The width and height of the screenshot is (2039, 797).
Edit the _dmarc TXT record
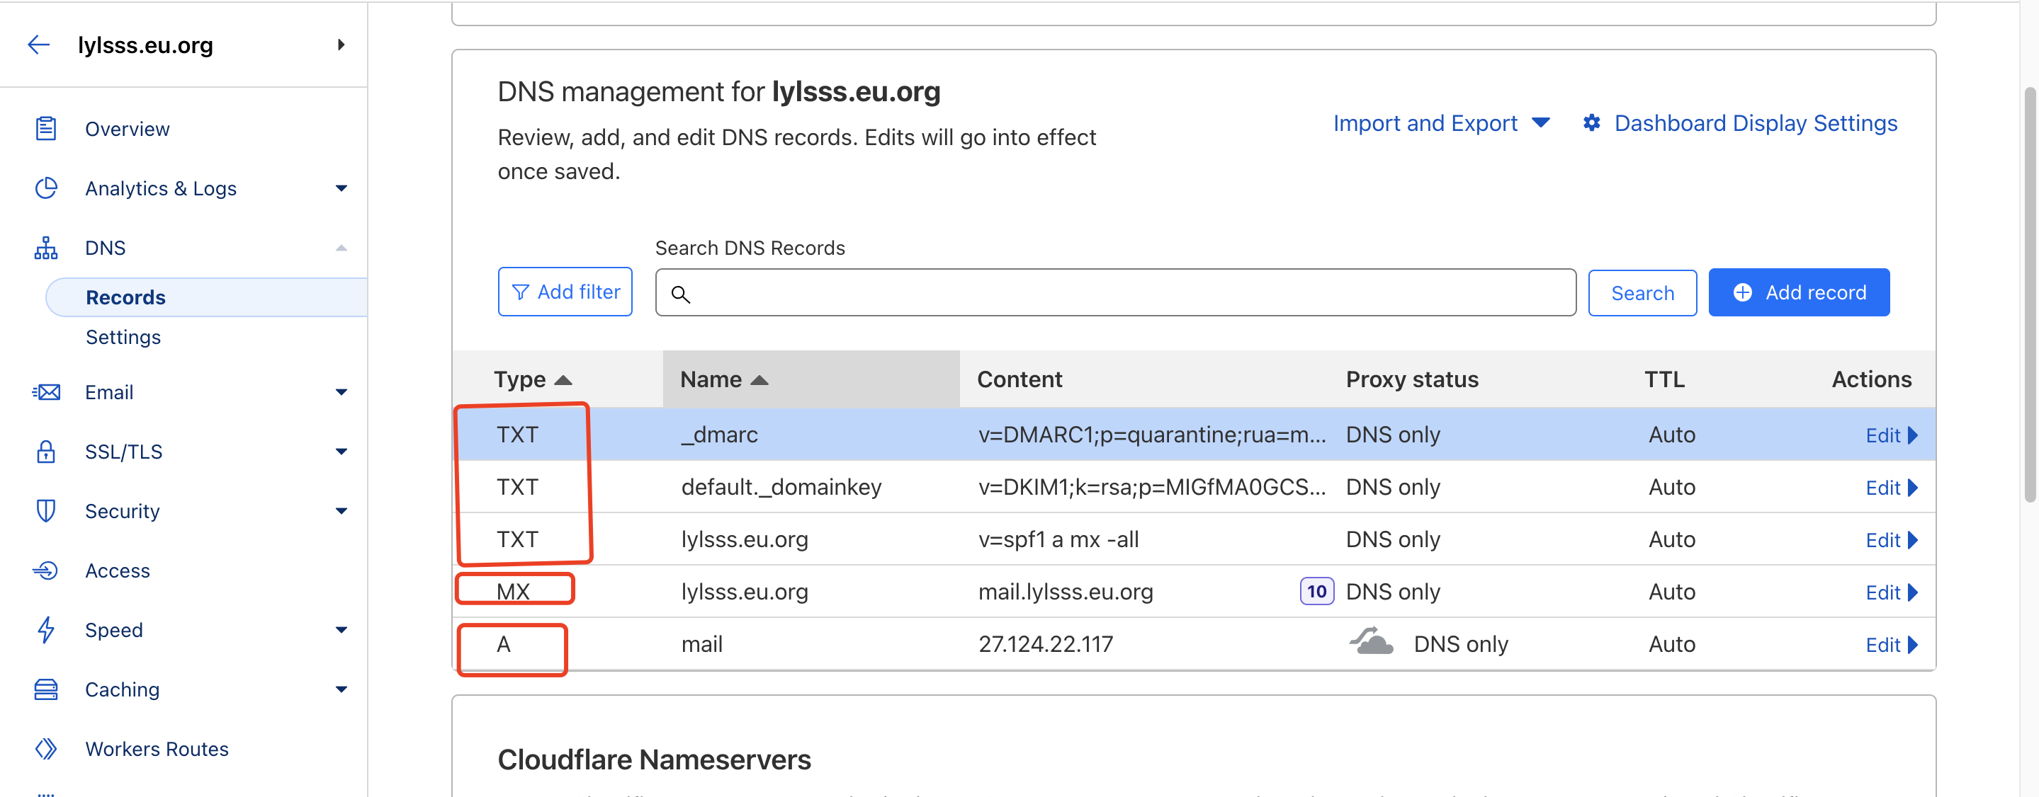tap(1891, 436)
